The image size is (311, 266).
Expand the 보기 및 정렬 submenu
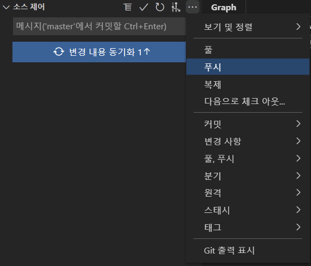(x=248, y=27)
